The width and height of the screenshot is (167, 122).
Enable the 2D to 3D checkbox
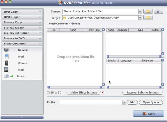pyautogui.click(x=48, y=93)
